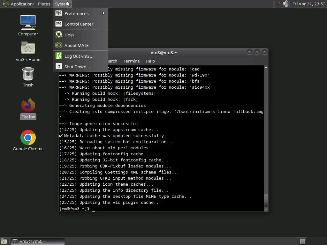
Task: Click the workspace switcher square in bottom panel
Action: coord(303,241)
